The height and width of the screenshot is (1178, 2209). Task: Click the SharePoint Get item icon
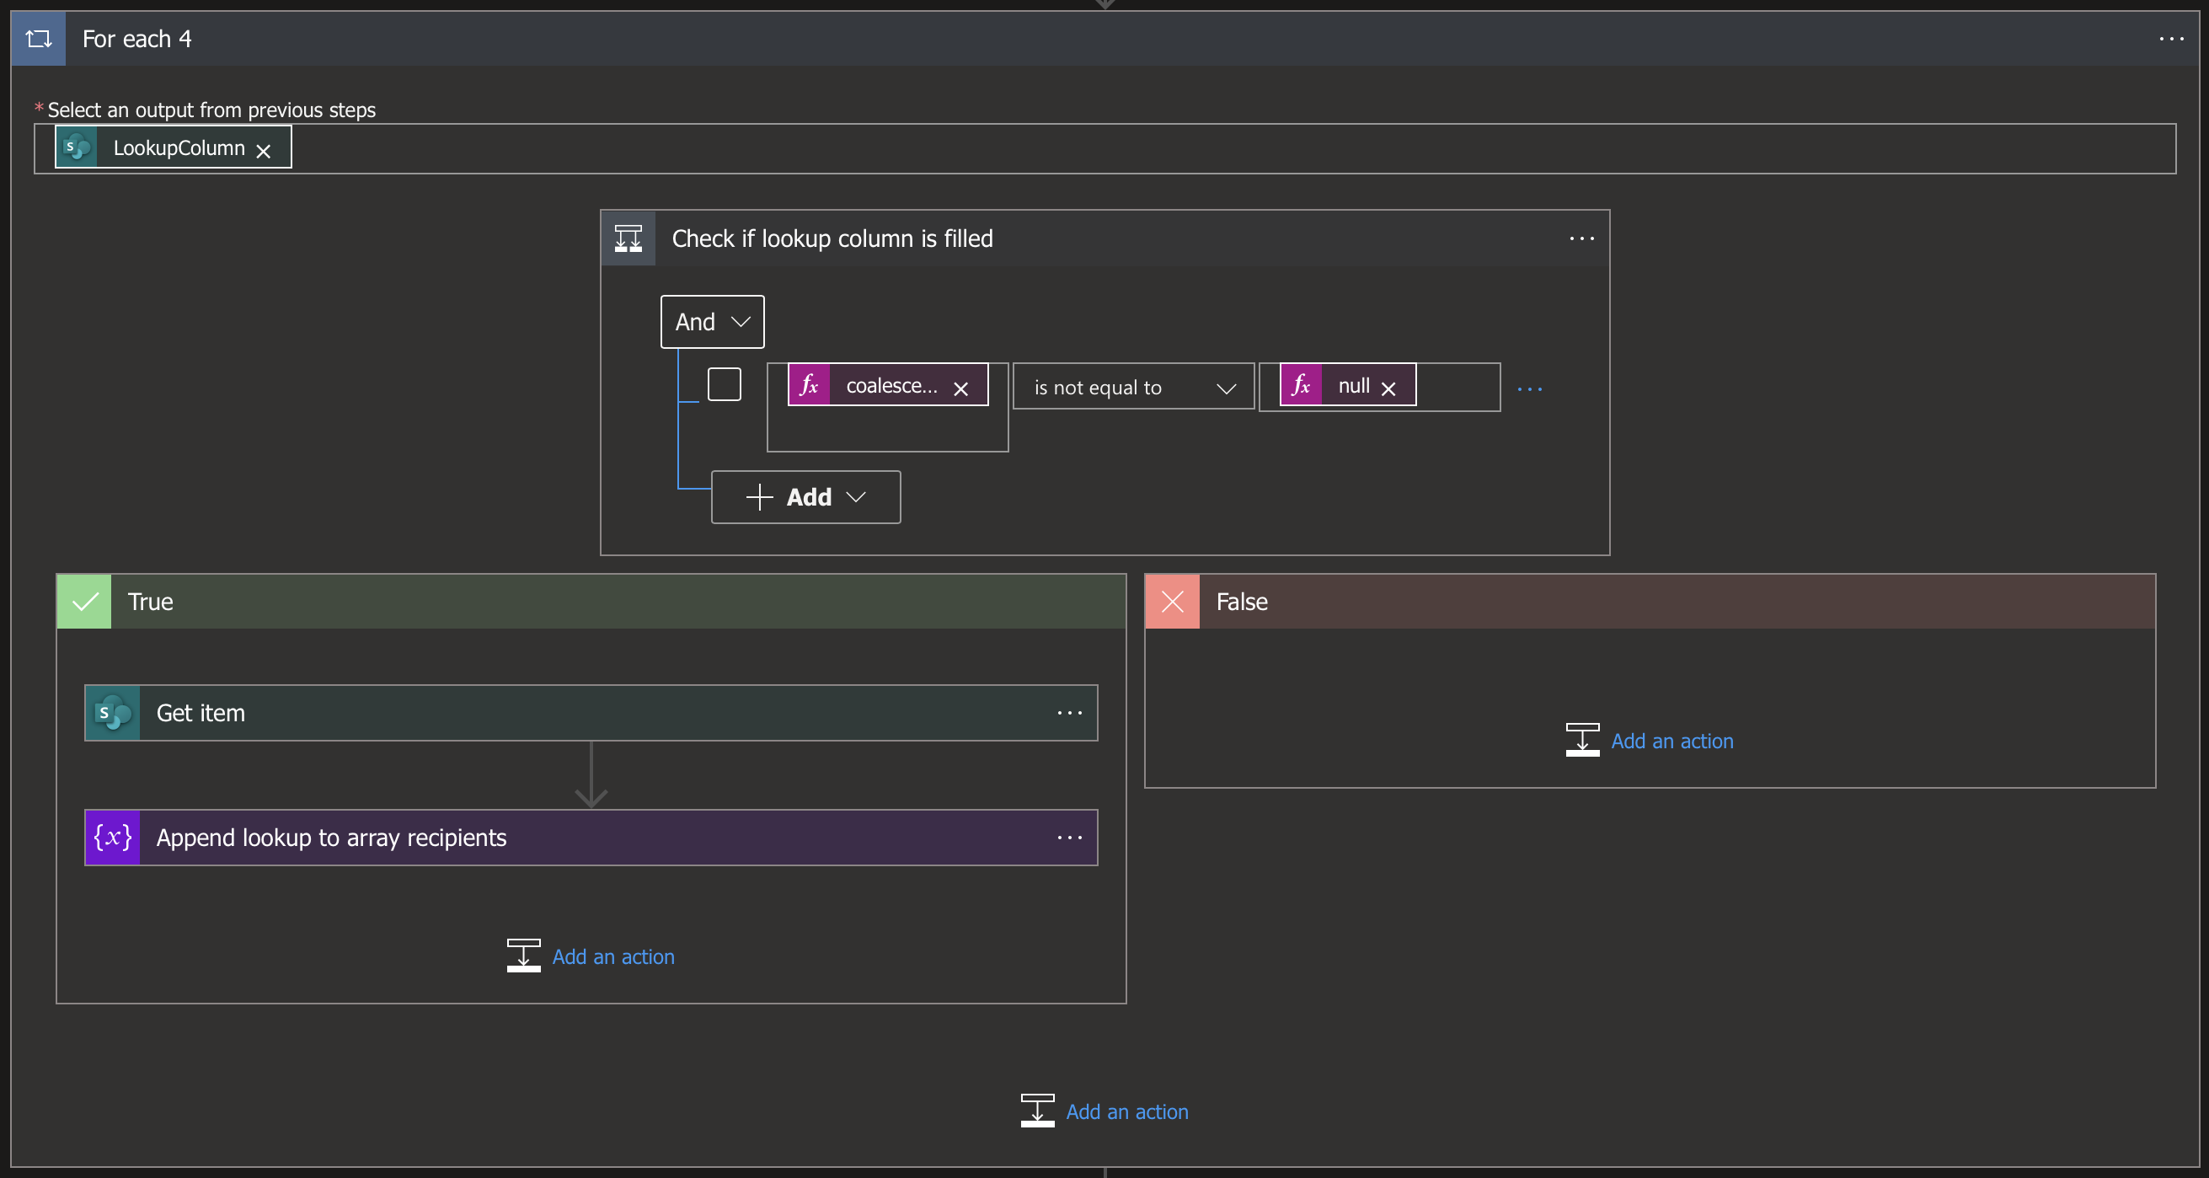coord(112,713)
